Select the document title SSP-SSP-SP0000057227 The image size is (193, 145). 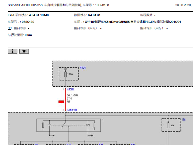tap(25, 5)
